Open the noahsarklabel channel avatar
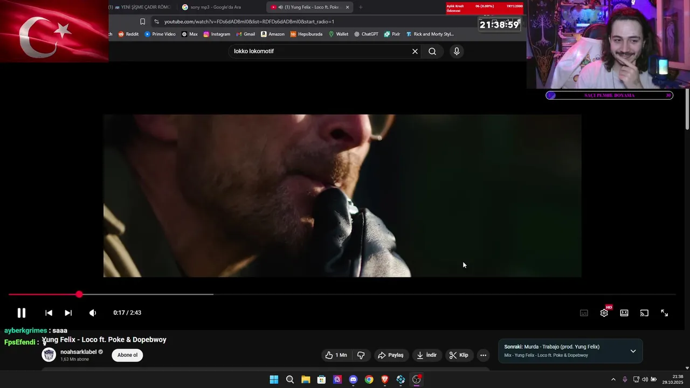 coord(49,355)
